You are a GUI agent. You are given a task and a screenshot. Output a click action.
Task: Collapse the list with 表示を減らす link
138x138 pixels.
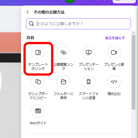coord(115,38)
